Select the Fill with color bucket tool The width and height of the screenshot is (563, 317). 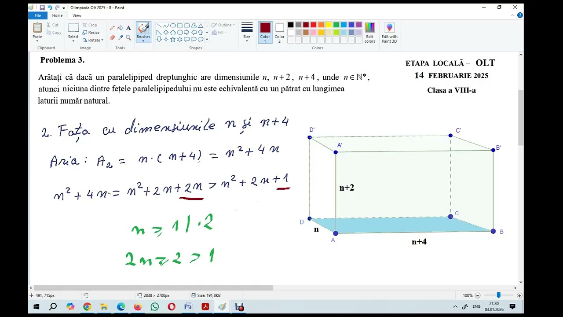click(x=120, y=28)
